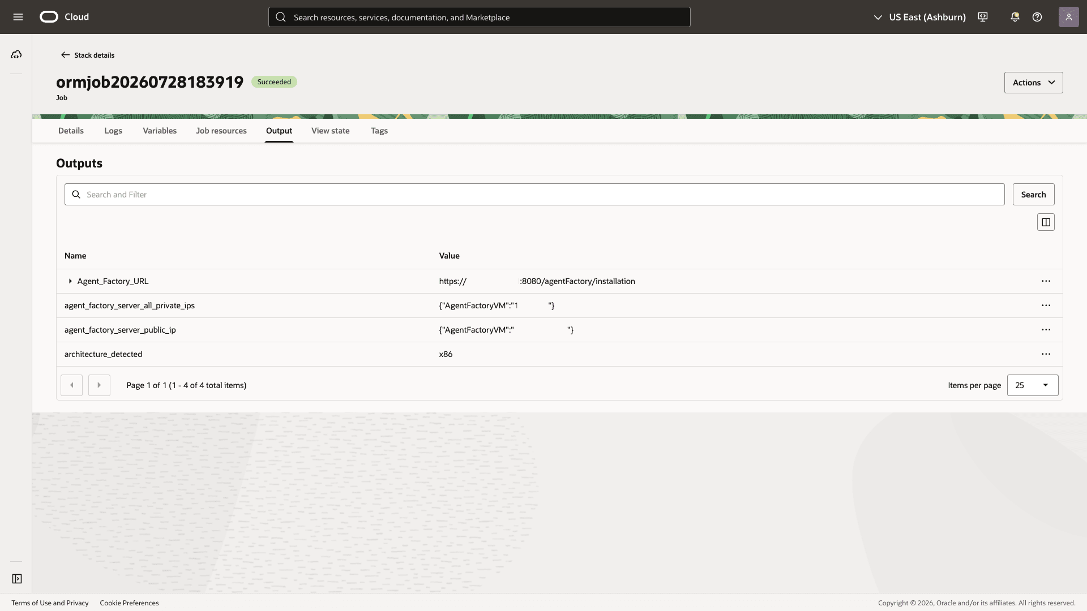Screen dimensions: 1087x611
Task: Click the Agent_Factory_URL value cell
Action: pyautogui.click(x=537, y=281)
